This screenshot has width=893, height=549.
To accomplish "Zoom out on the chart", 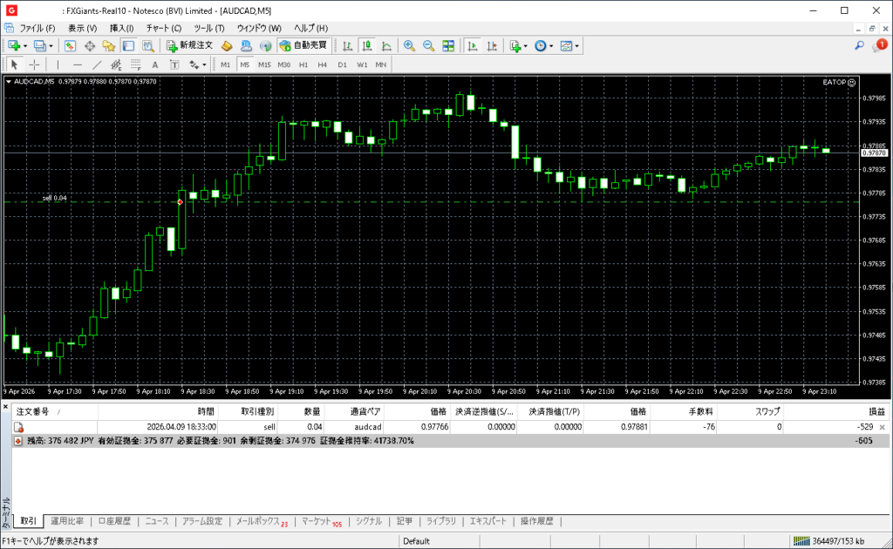I will 428,45.
